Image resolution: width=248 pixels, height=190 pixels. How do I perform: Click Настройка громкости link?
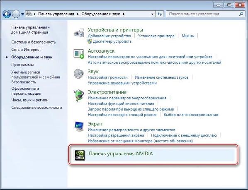107,77
